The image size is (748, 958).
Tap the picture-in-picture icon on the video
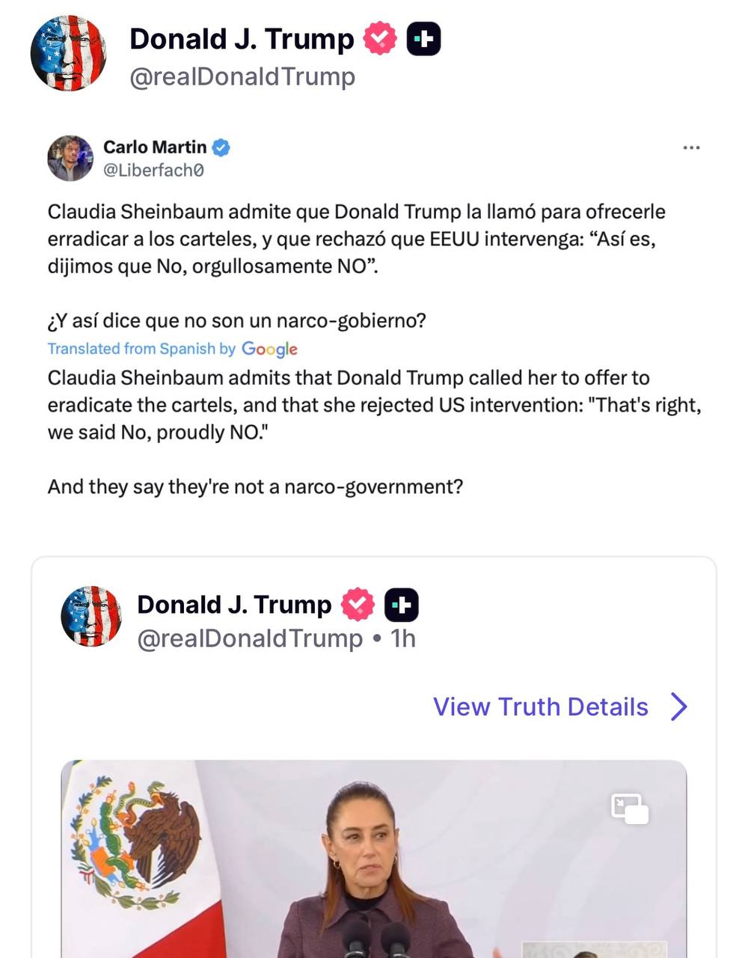click(630, 809)
